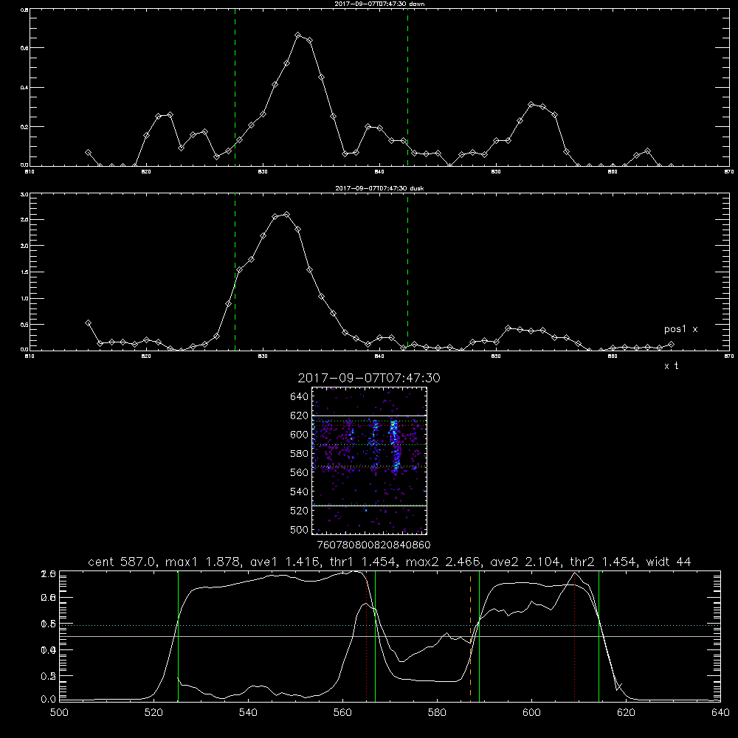The width and height of the screenshot is (738, 738).
Task: Click the 600 x-axis label in bottom plot
Action: coord(531,713)
